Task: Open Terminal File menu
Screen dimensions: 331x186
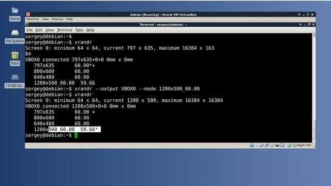Action: [29, 30]
